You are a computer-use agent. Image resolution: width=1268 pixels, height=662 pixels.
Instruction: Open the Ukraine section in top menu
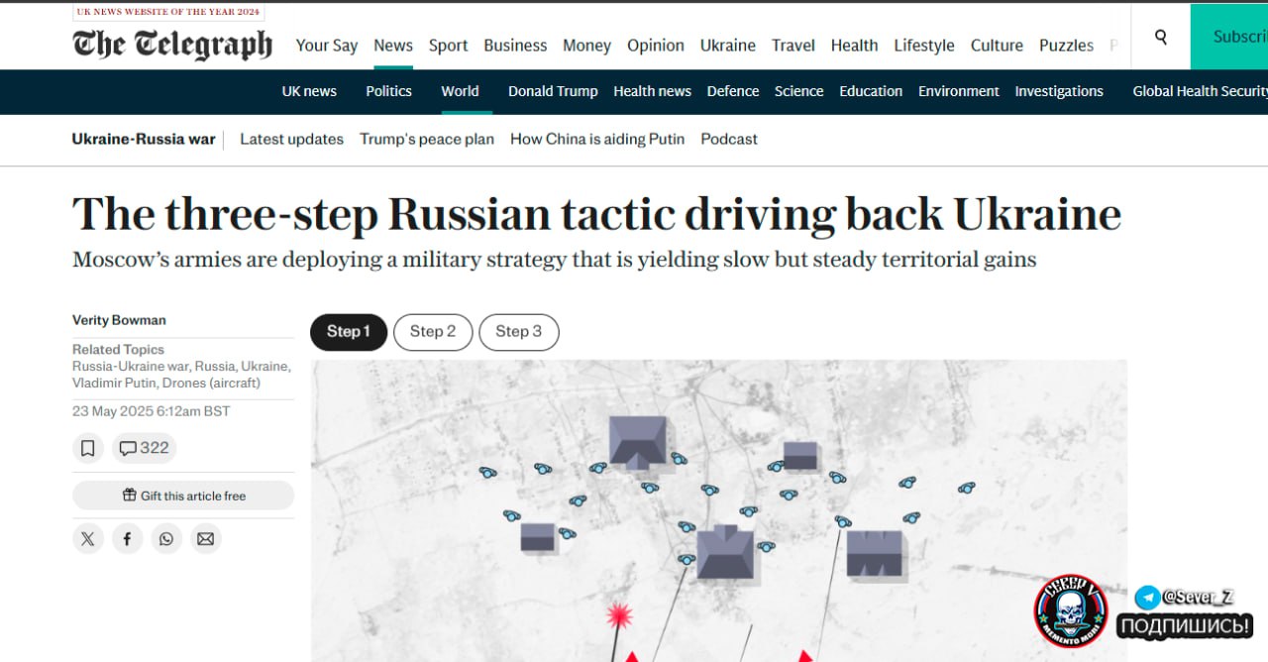click(x=727, y=46)
